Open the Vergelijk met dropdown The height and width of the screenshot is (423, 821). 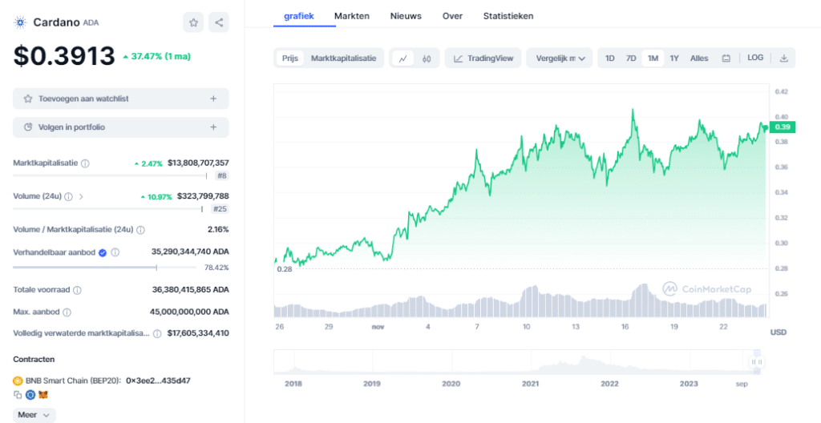560,58
